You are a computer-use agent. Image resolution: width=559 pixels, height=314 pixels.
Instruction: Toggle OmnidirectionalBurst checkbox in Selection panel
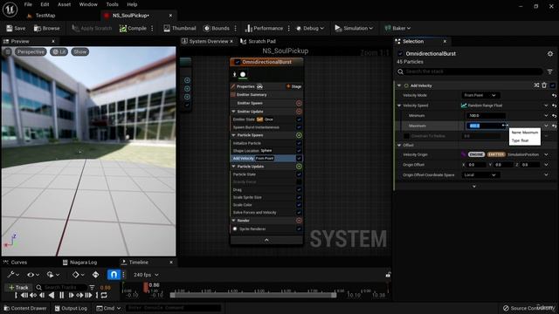(400, 54)
